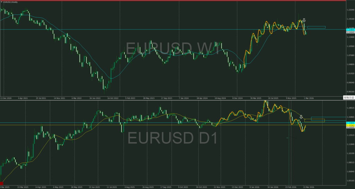The width and height of the screenshot is (355, 189).
Task: Click the down arrow marker on daily chart
Action: click(x=301, y=117)
